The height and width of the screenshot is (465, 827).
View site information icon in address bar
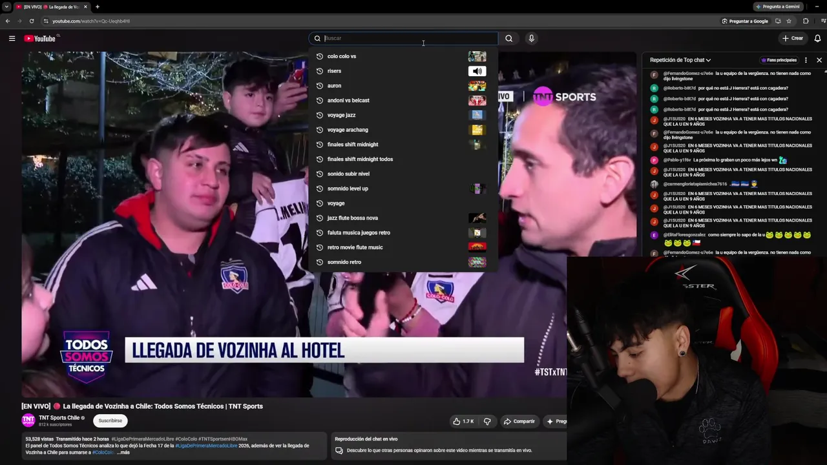(47, 21)
